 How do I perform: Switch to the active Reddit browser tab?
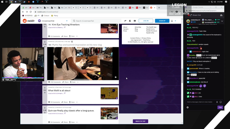(152, 8)
